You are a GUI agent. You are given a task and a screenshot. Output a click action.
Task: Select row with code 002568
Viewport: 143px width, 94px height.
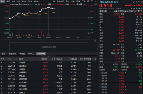48,66
